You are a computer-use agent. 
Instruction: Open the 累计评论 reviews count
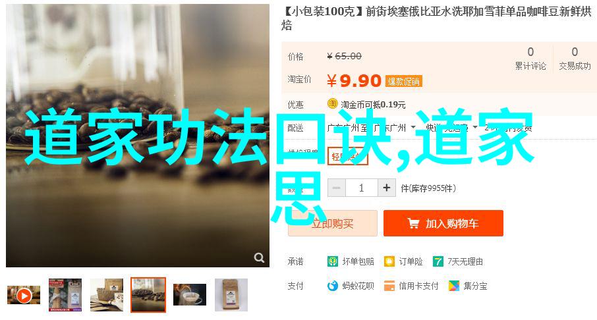pyautogui.click(x=530, y=59)
